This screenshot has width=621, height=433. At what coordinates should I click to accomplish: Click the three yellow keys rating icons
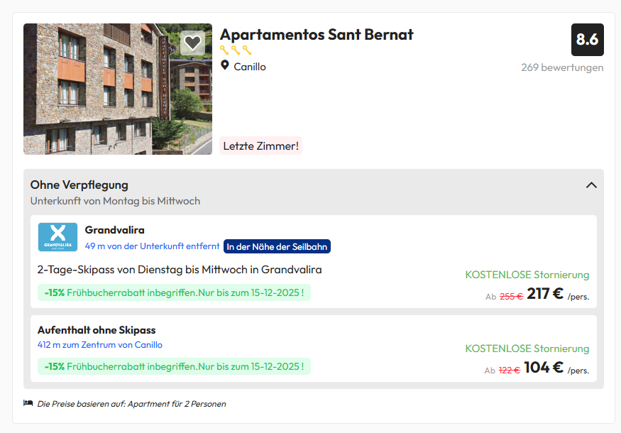coord(236,50)
